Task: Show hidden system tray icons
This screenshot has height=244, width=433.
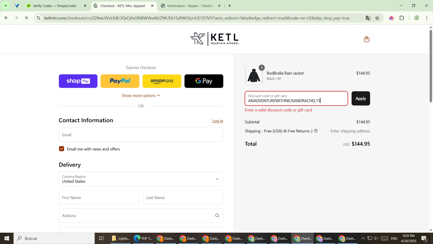Action: [x=363, y=239]
